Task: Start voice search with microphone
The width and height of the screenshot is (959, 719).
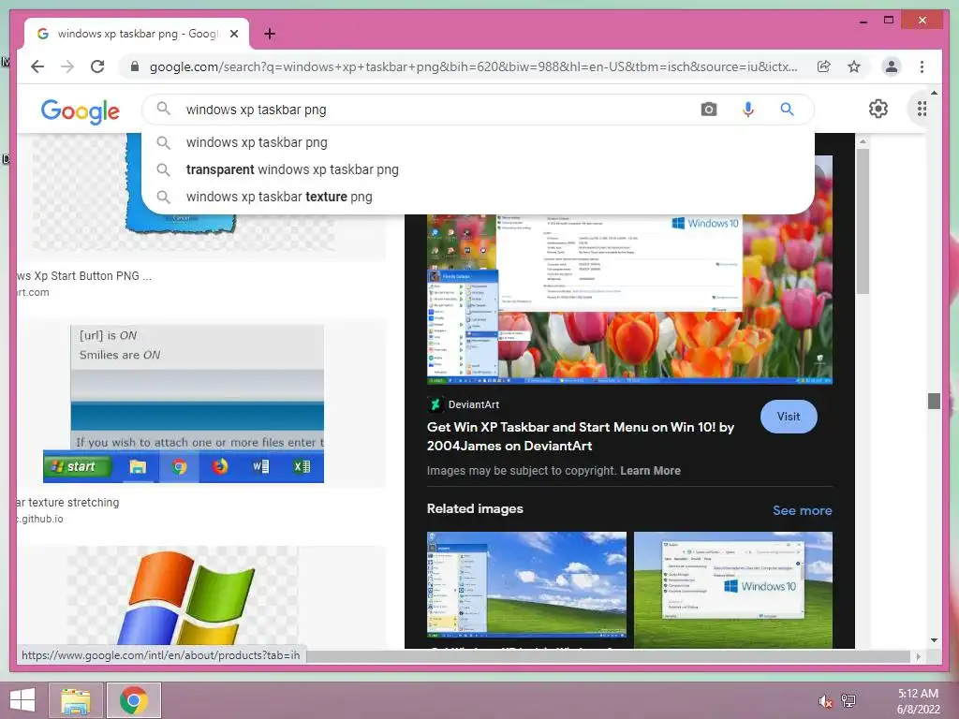Action: (748, 110)
